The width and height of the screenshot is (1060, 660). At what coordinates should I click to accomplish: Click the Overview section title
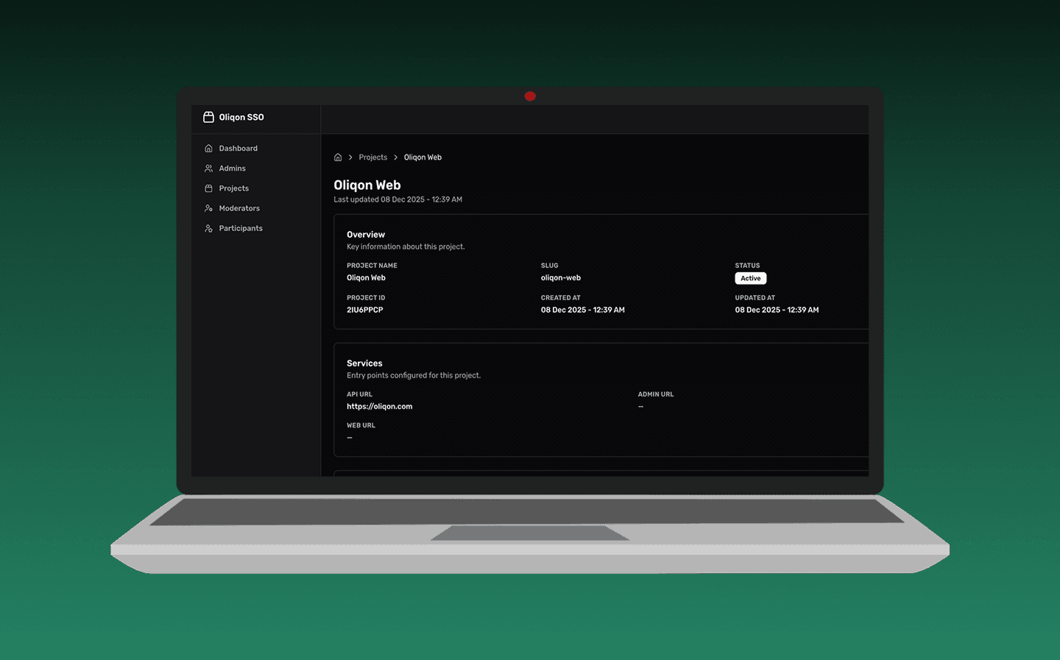pos(366,235)
